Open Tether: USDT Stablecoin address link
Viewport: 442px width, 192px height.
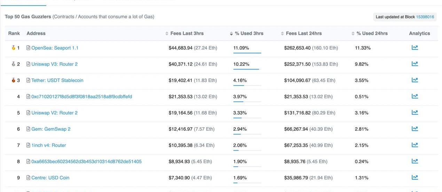(x=57, y=80)
